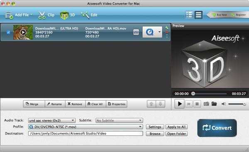Open the Audio Track dropdown

(52, 121)
